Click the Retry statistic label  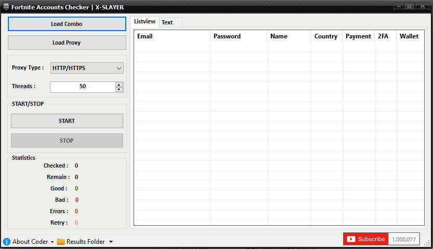coord(59,223)
